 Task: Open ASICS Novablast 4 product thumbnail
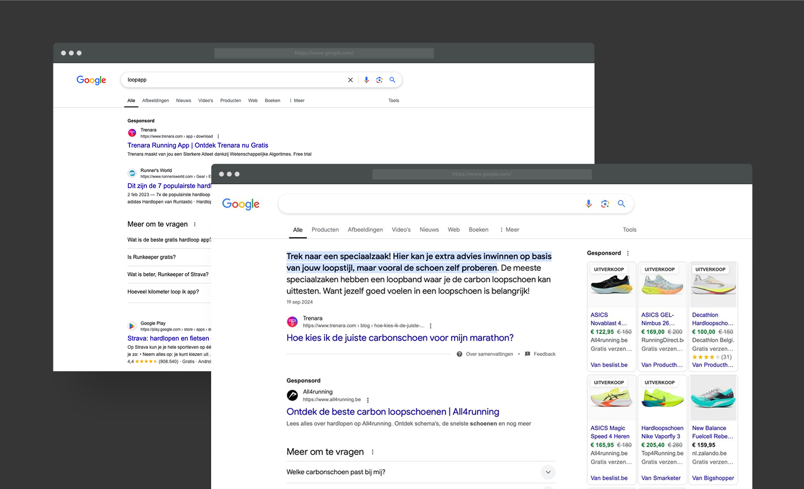(611, 284)
